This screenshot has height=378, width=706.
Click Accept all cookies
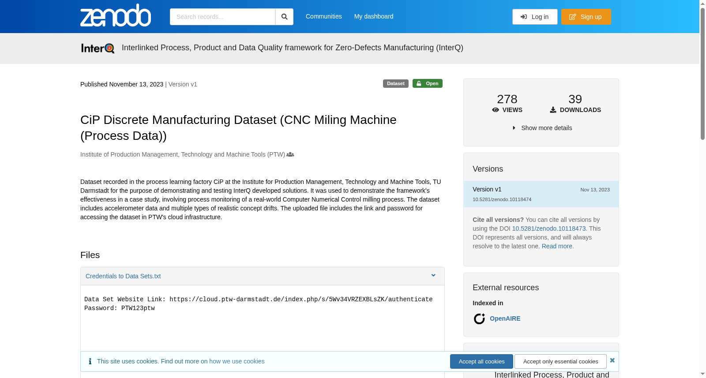481,361
